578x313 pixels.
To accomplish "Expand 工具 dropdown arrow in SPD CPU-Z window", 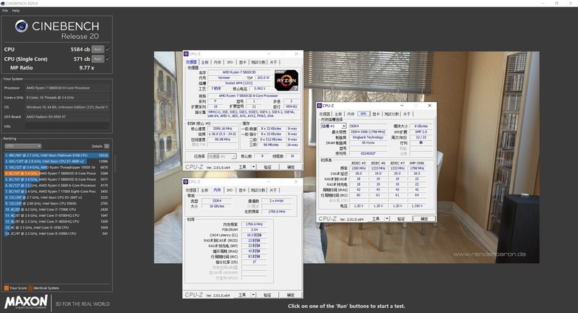I will point(387,218).
